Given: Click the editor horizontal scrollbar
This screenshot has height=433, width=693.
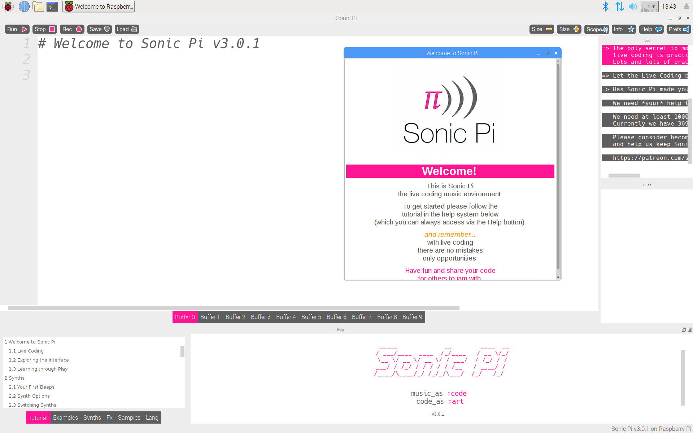Looking at the screenshot, I should pyautogui.click(x=234, y=308).
